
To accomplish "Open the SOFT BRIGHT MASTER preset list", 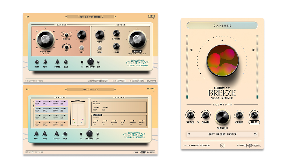I will 222,134.
